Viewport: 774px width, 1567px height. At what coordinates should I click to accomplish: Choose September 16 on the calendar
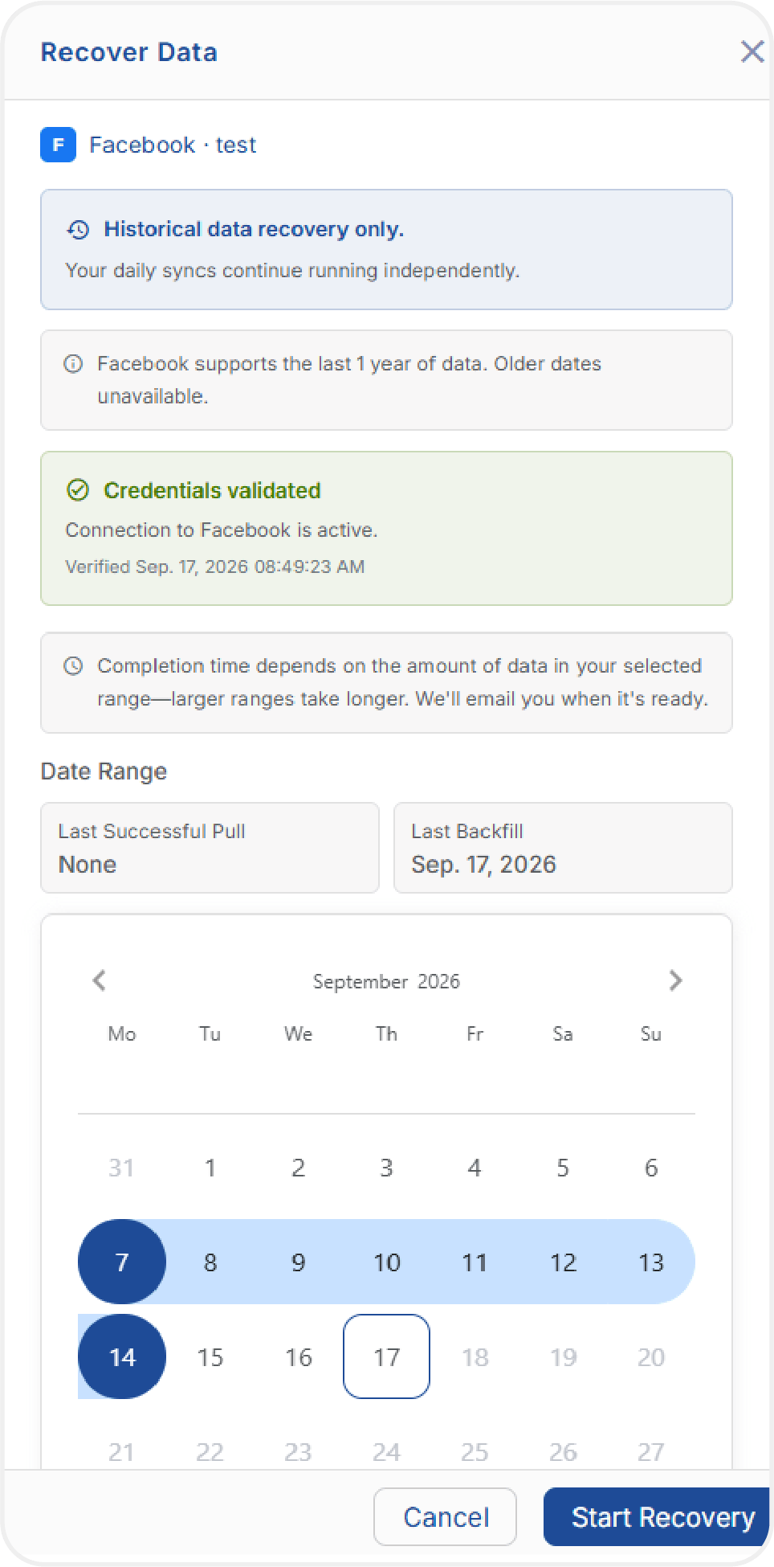click(299, 1356)
